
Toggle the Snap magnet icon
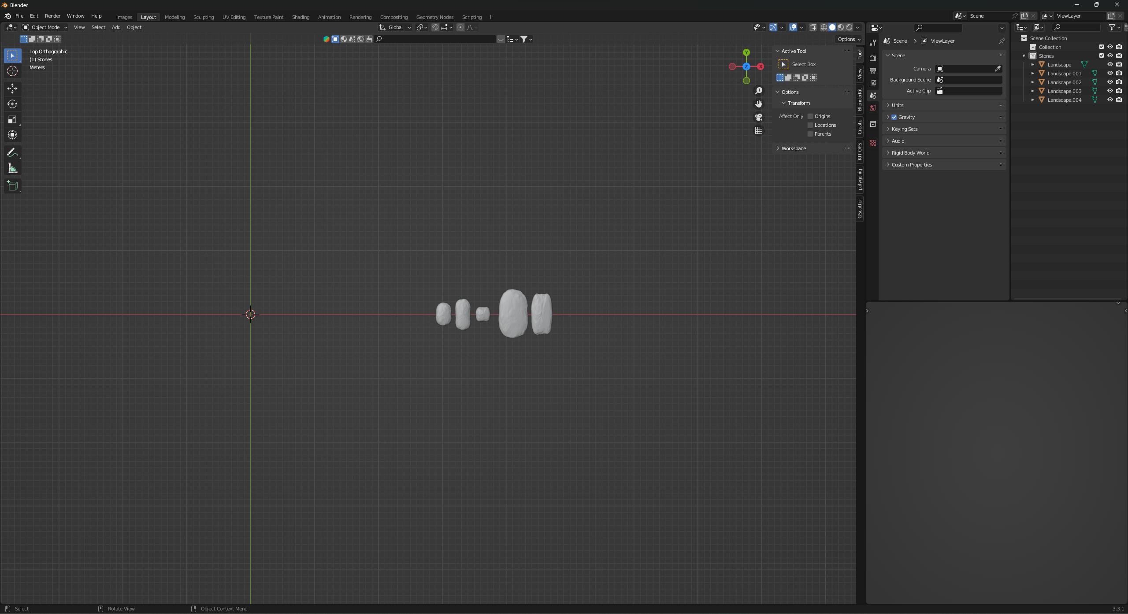[x=435, y=27]
